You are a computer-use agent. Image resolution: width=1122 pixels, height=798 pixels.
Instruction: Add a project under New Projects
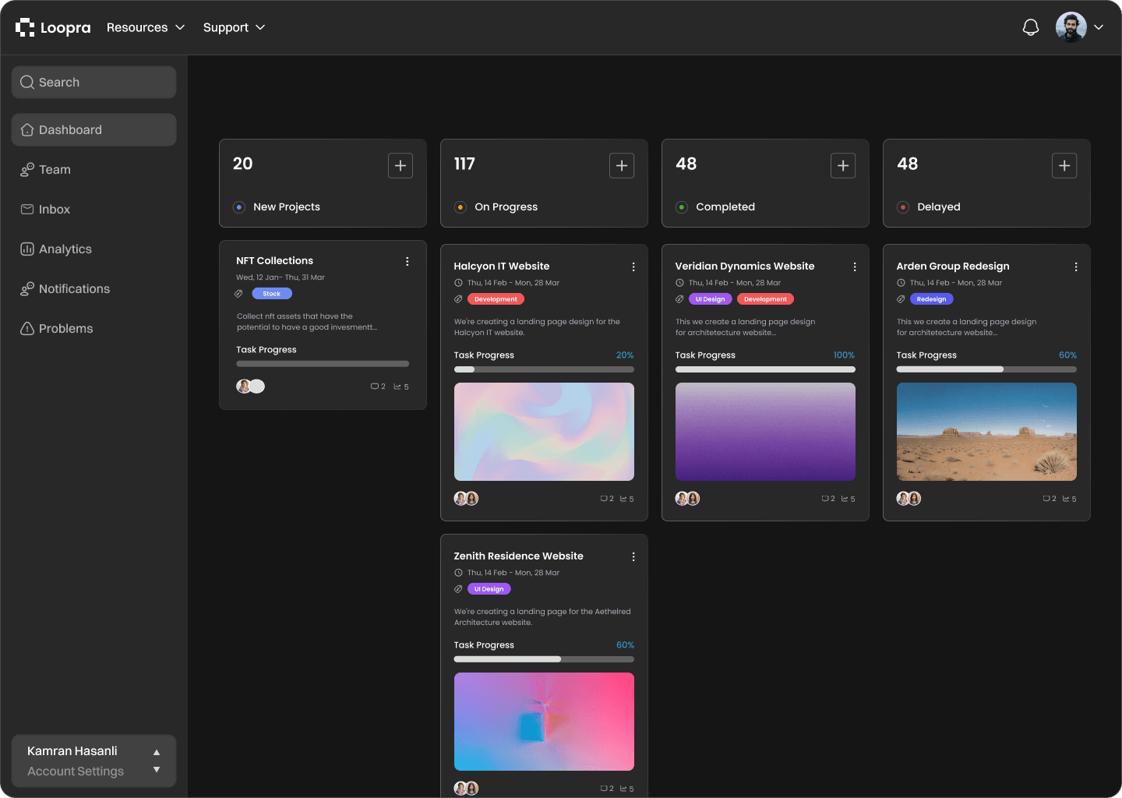(400, 165)
